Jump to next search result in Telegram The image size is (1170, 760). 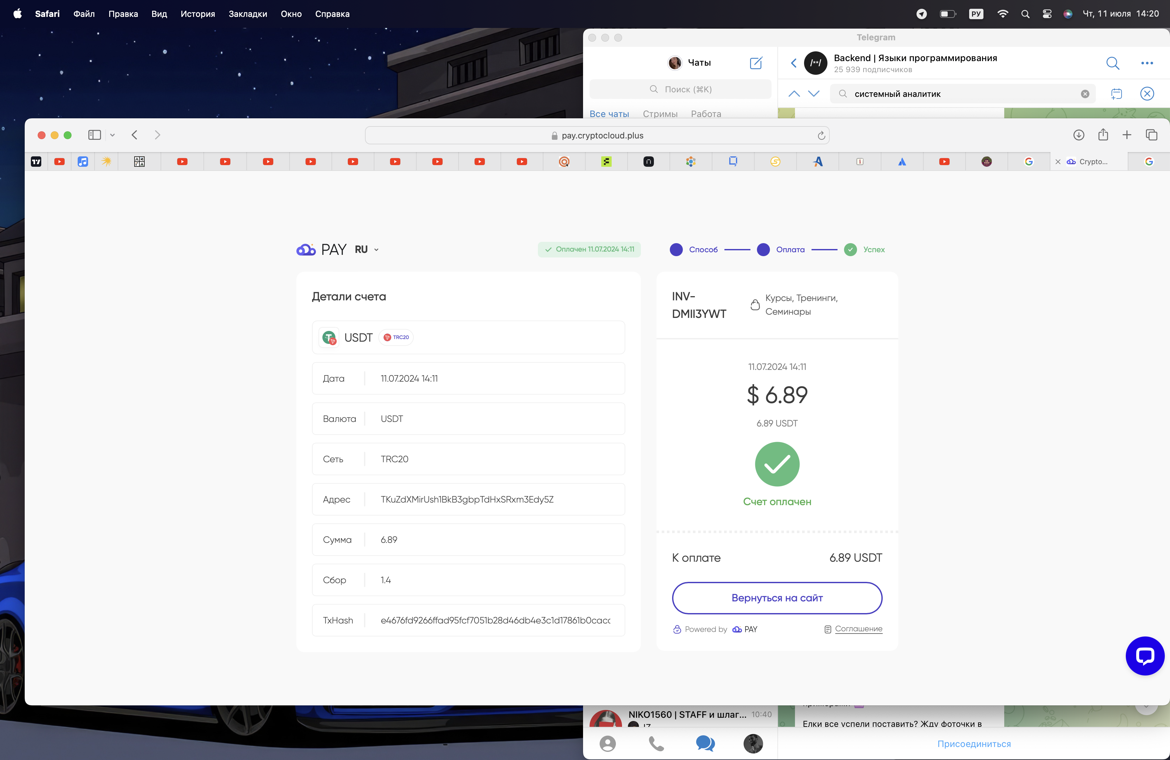pyautogui.click(x=813, y=93)
